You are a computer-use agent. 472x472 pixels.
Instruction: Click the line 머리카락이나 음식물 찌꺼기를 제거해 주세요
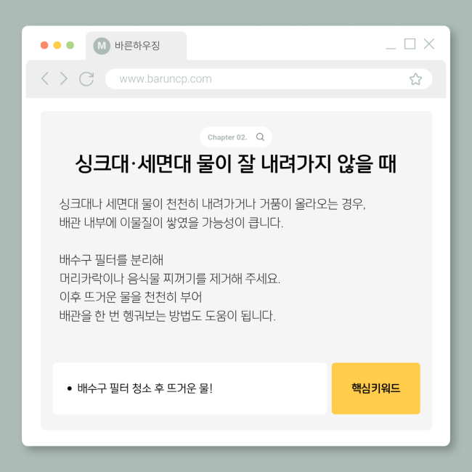[x=170, y=278]
